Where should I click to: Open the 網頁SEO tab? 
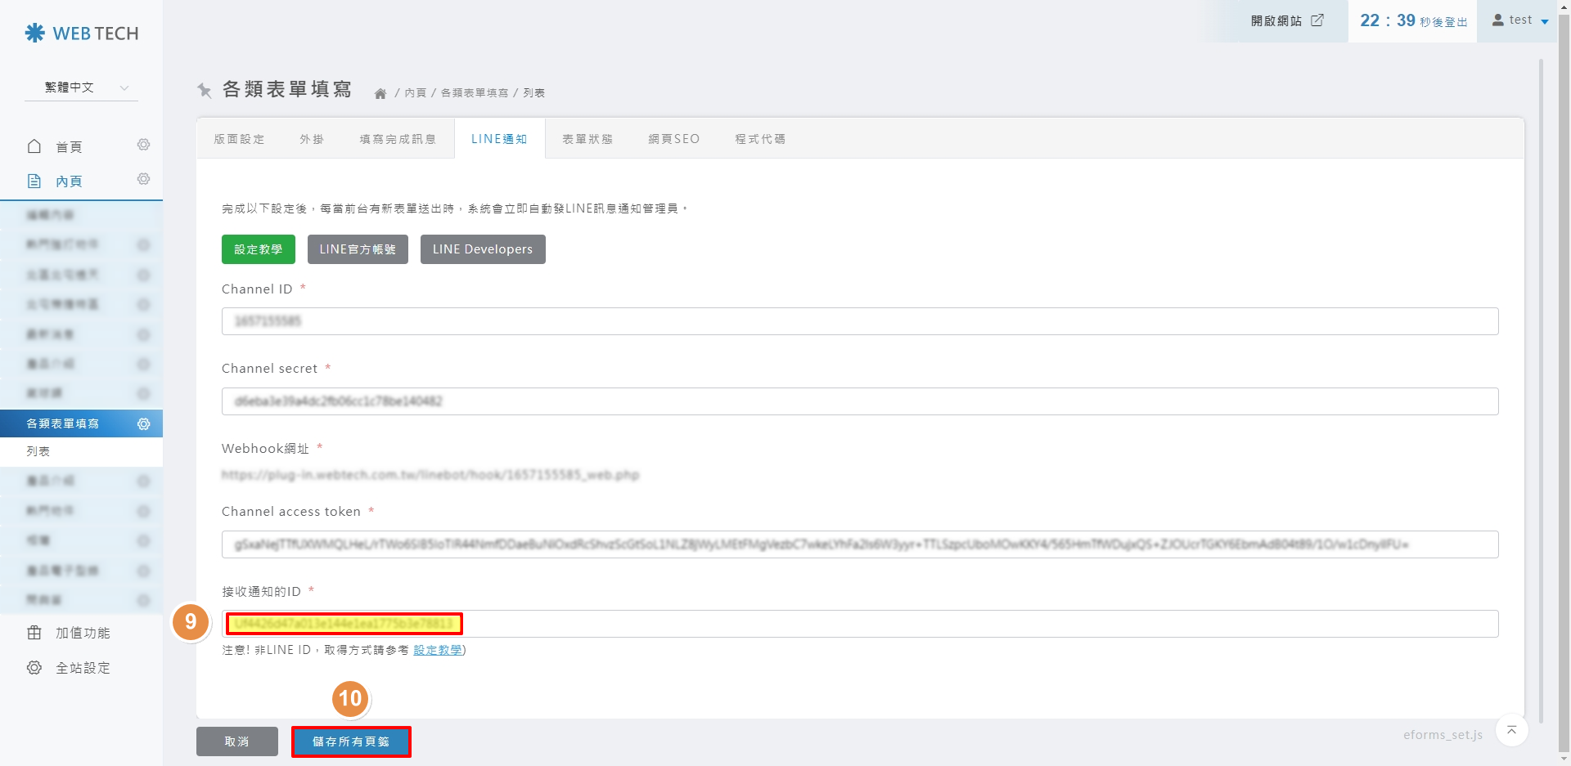(x=673, y=139)
